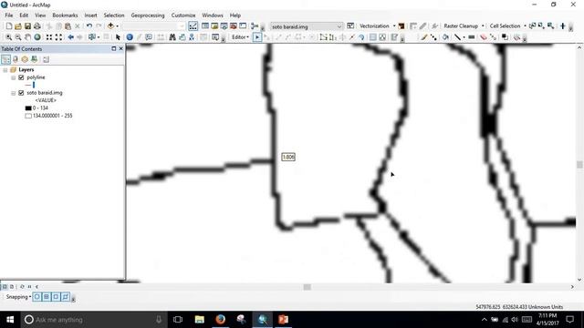Open File Explorer from the taskbar
Screen dimensions: 584x328
click(x=200, y=320)
